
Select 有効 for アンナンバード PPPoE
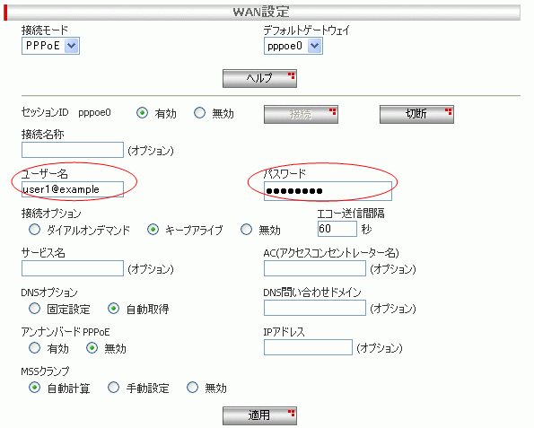point(34,348)
